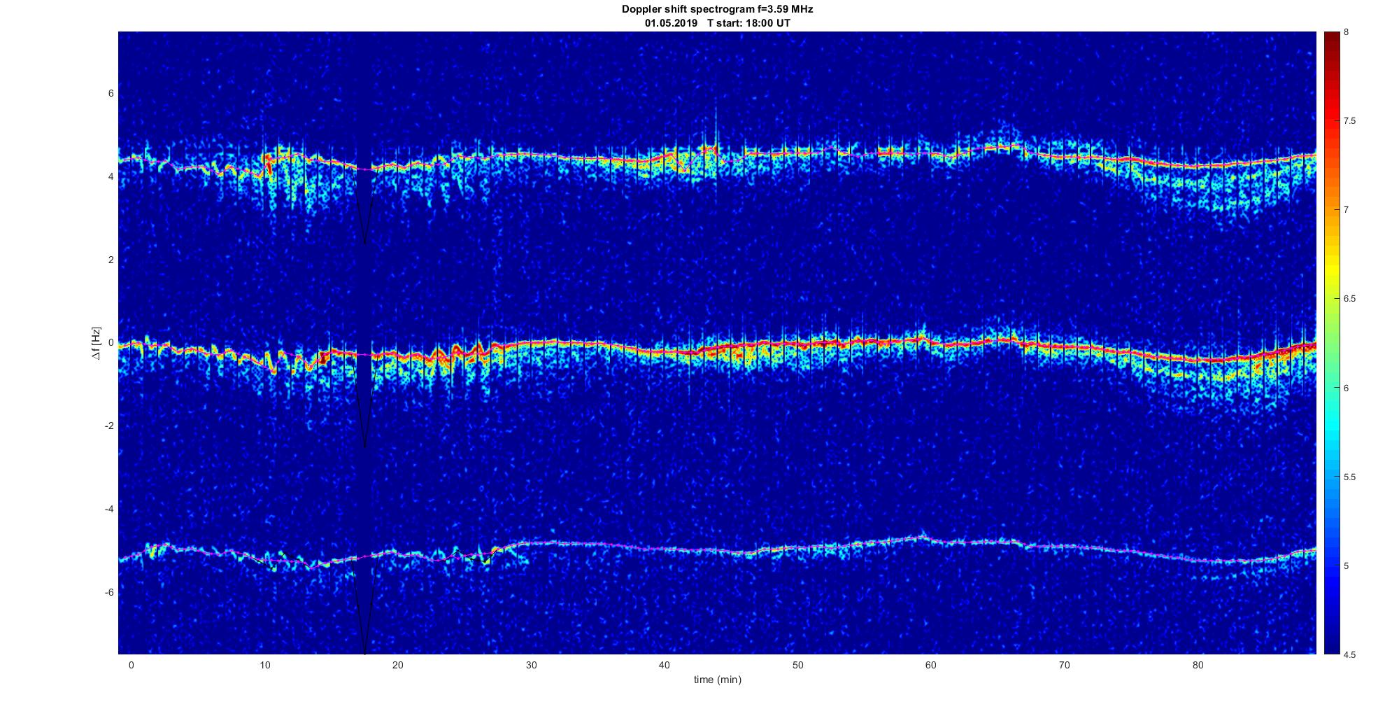
Task: Click the x-axis tick label 70
Action: pyautogui.click(x=1065, y=665)
